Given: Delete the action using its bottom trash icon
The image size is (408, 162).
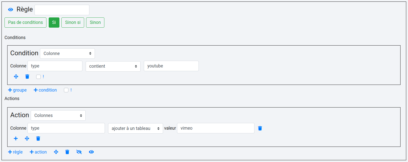Looking at the screenshot, I should click(38, 139).
